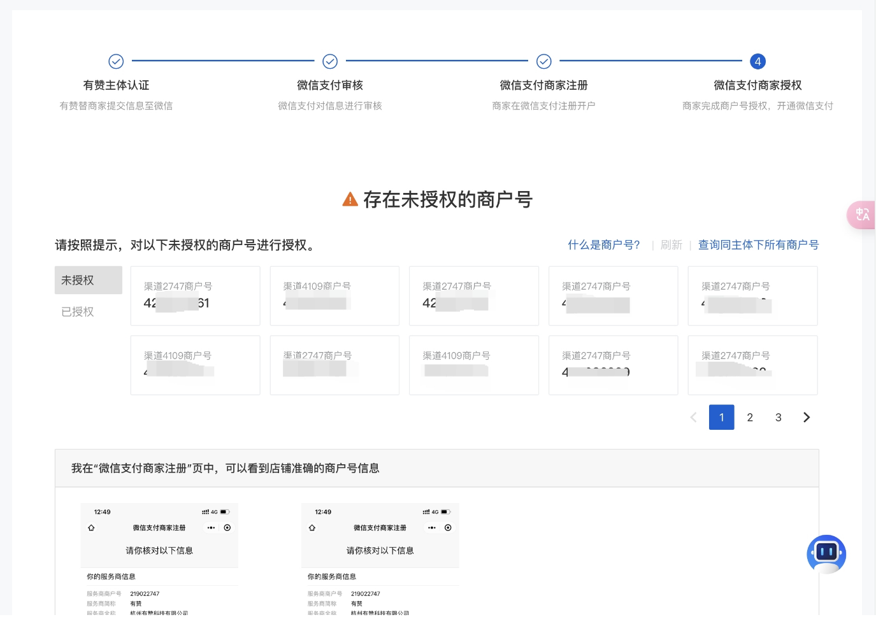This screenshot has width=876, height=617.
Task: Select the step 4 circle above 微信支付商家授权
Action: (x=758, y=61)
